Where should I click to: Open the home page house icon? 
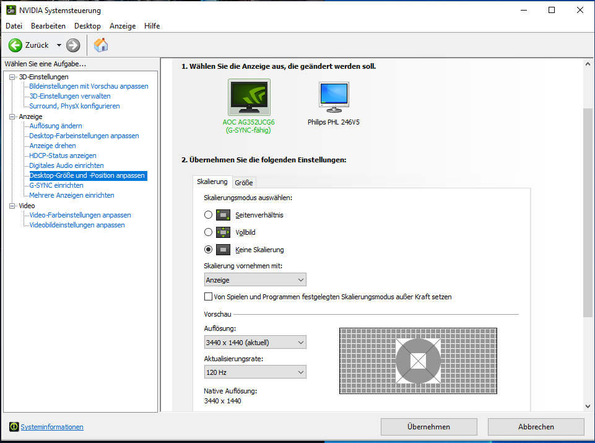click(x=101, y=45)
